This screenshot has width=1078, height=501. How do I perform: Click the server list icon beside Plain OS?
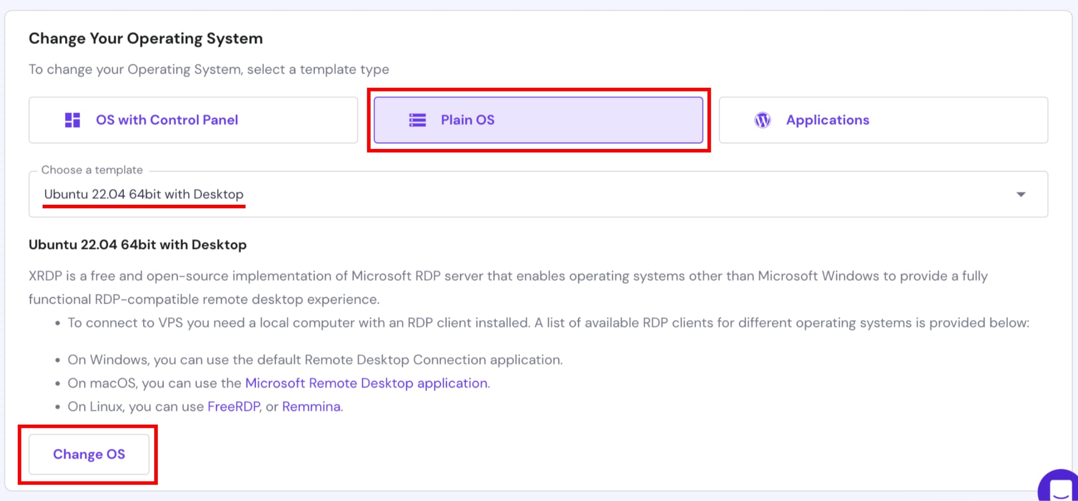tap(417, 120)
